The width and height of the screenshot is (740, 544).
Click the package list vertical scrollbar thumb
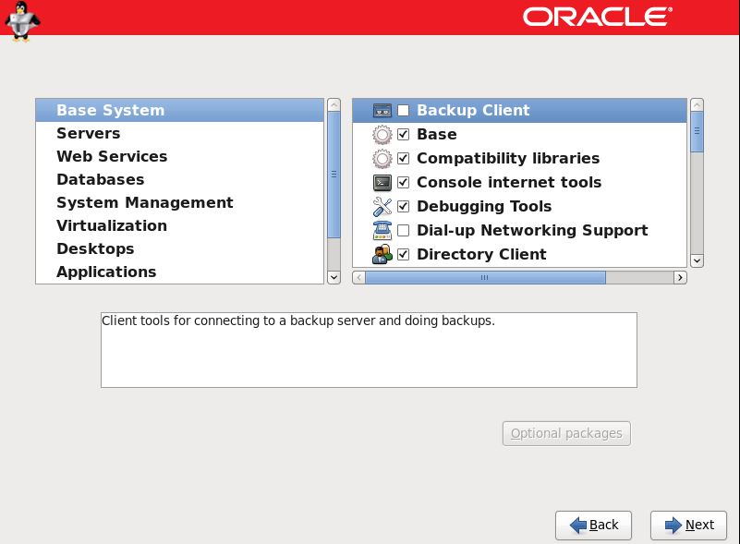pyautogui.click(x=698, y=132)
